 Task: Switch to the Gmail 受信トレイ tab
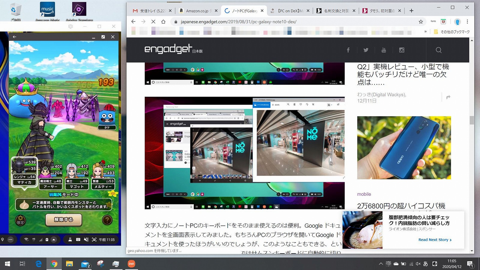tap(152, 11)
